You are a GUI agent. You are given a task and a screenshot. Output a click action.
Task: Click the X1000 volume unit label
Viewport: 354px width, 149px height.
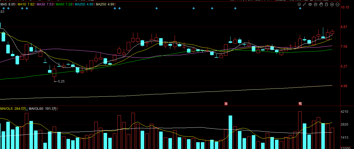tap(345, 147)
